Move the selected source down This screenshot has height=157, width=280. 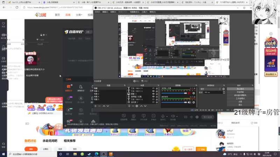[145, 106]
